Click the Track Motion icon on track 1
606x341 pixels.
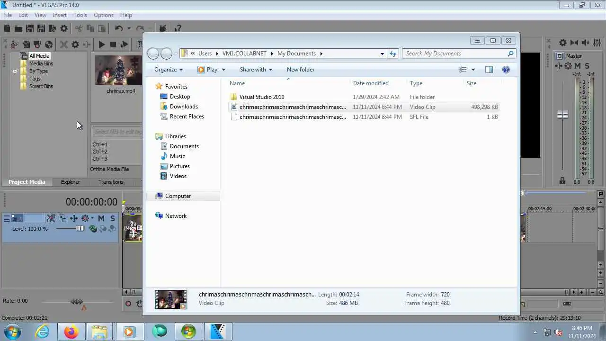(62, 218)
